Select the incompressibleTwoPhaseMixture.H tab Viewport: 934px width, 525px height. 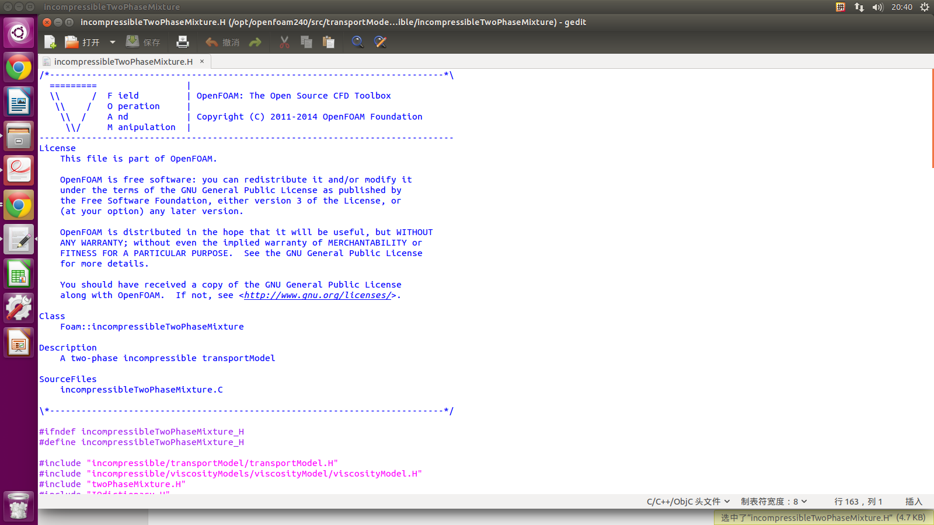(123, 61)
